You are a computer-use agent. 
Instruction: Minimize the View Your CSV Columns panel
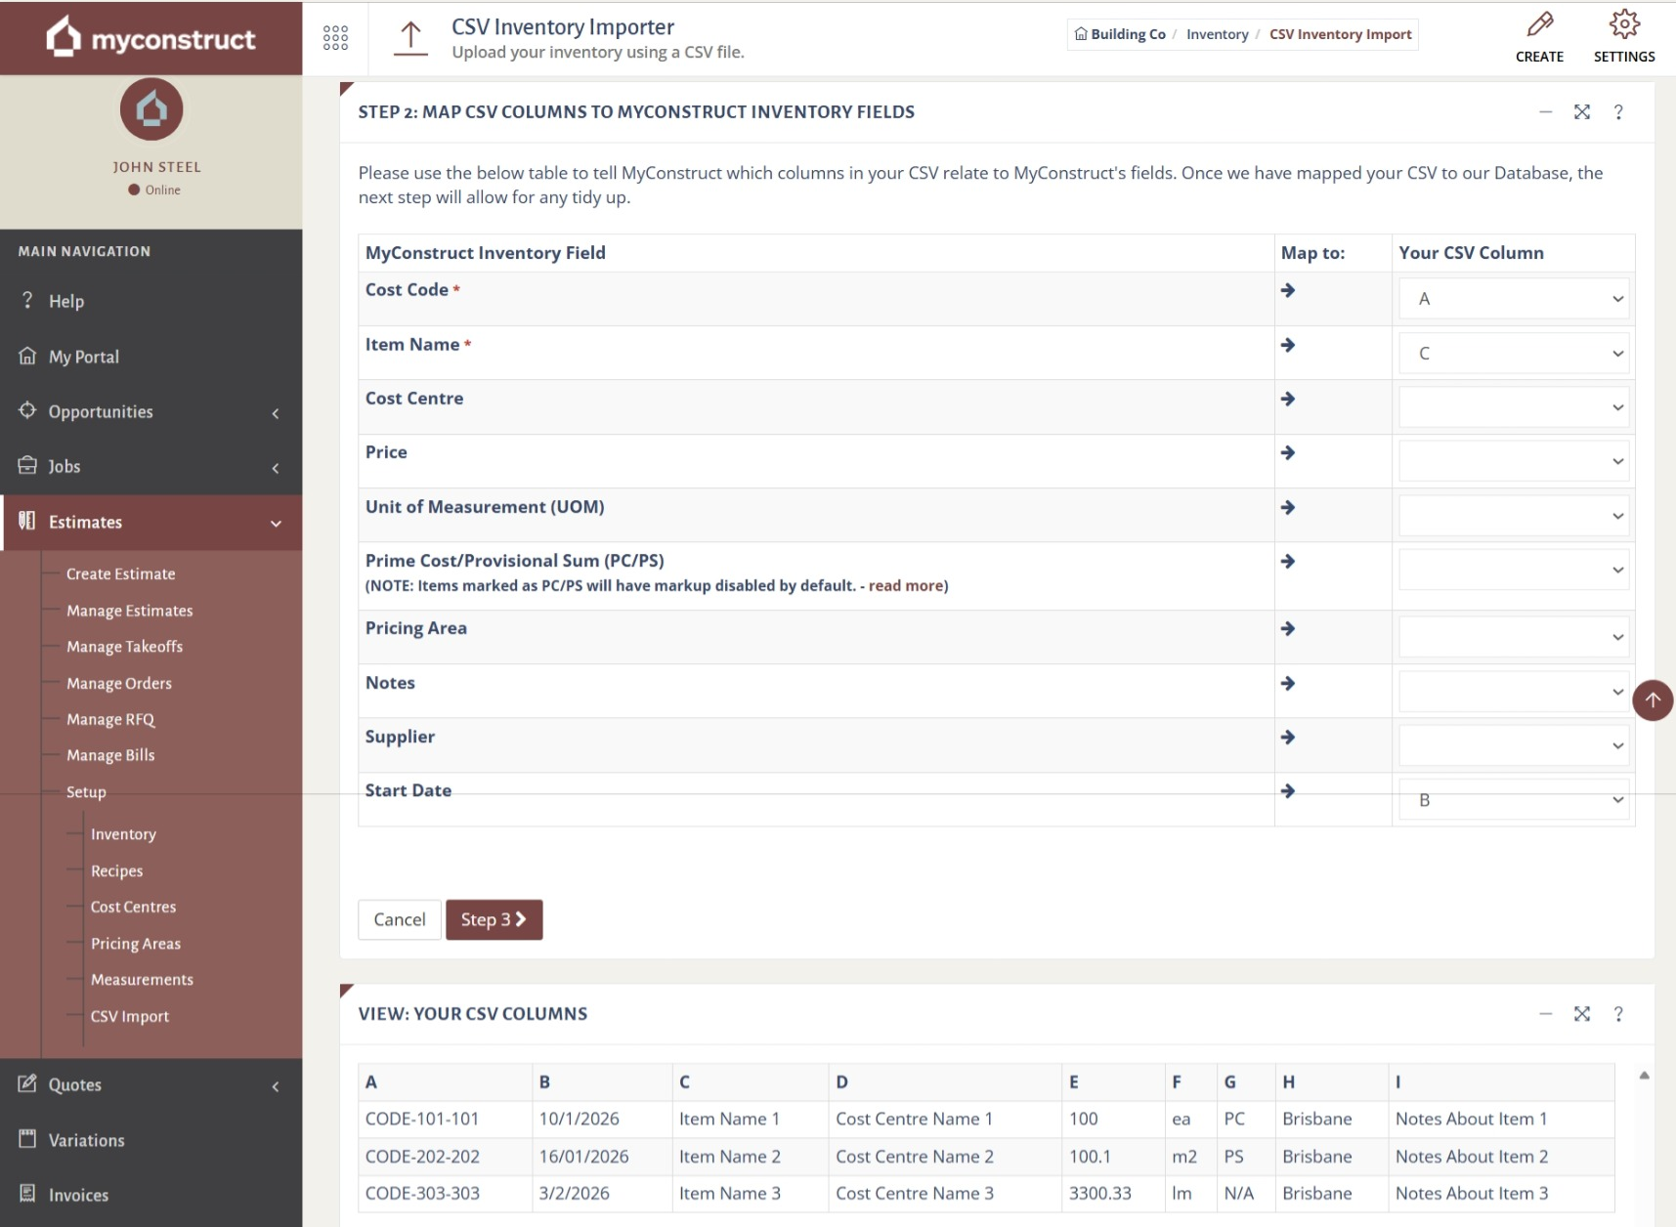pyautogui.click(x=1545, y=1014)
